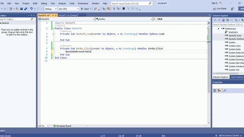Open the Click event dropdown
The height and width of the screenshot is (137, 244).
182,19
